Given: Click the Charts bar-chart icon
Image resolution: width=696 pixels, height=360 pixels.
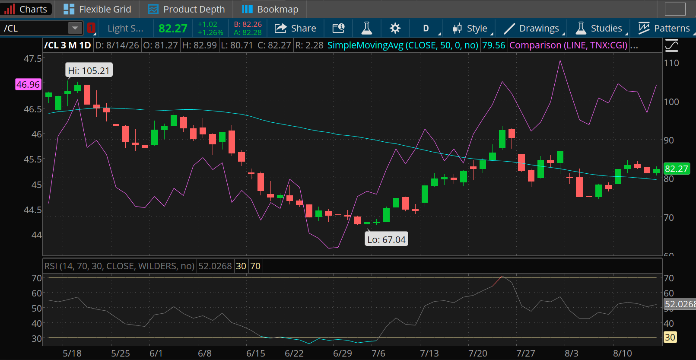Looking at the screenshot, I should pyautogui.click(x=10, y=9).
